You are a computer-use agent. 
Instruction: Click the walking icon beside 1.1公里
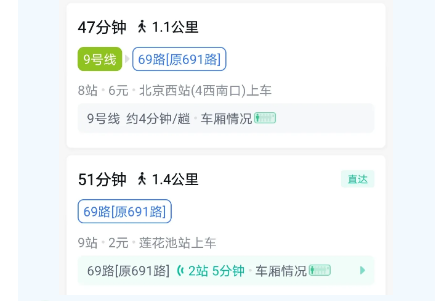click(x=142, y=27)
